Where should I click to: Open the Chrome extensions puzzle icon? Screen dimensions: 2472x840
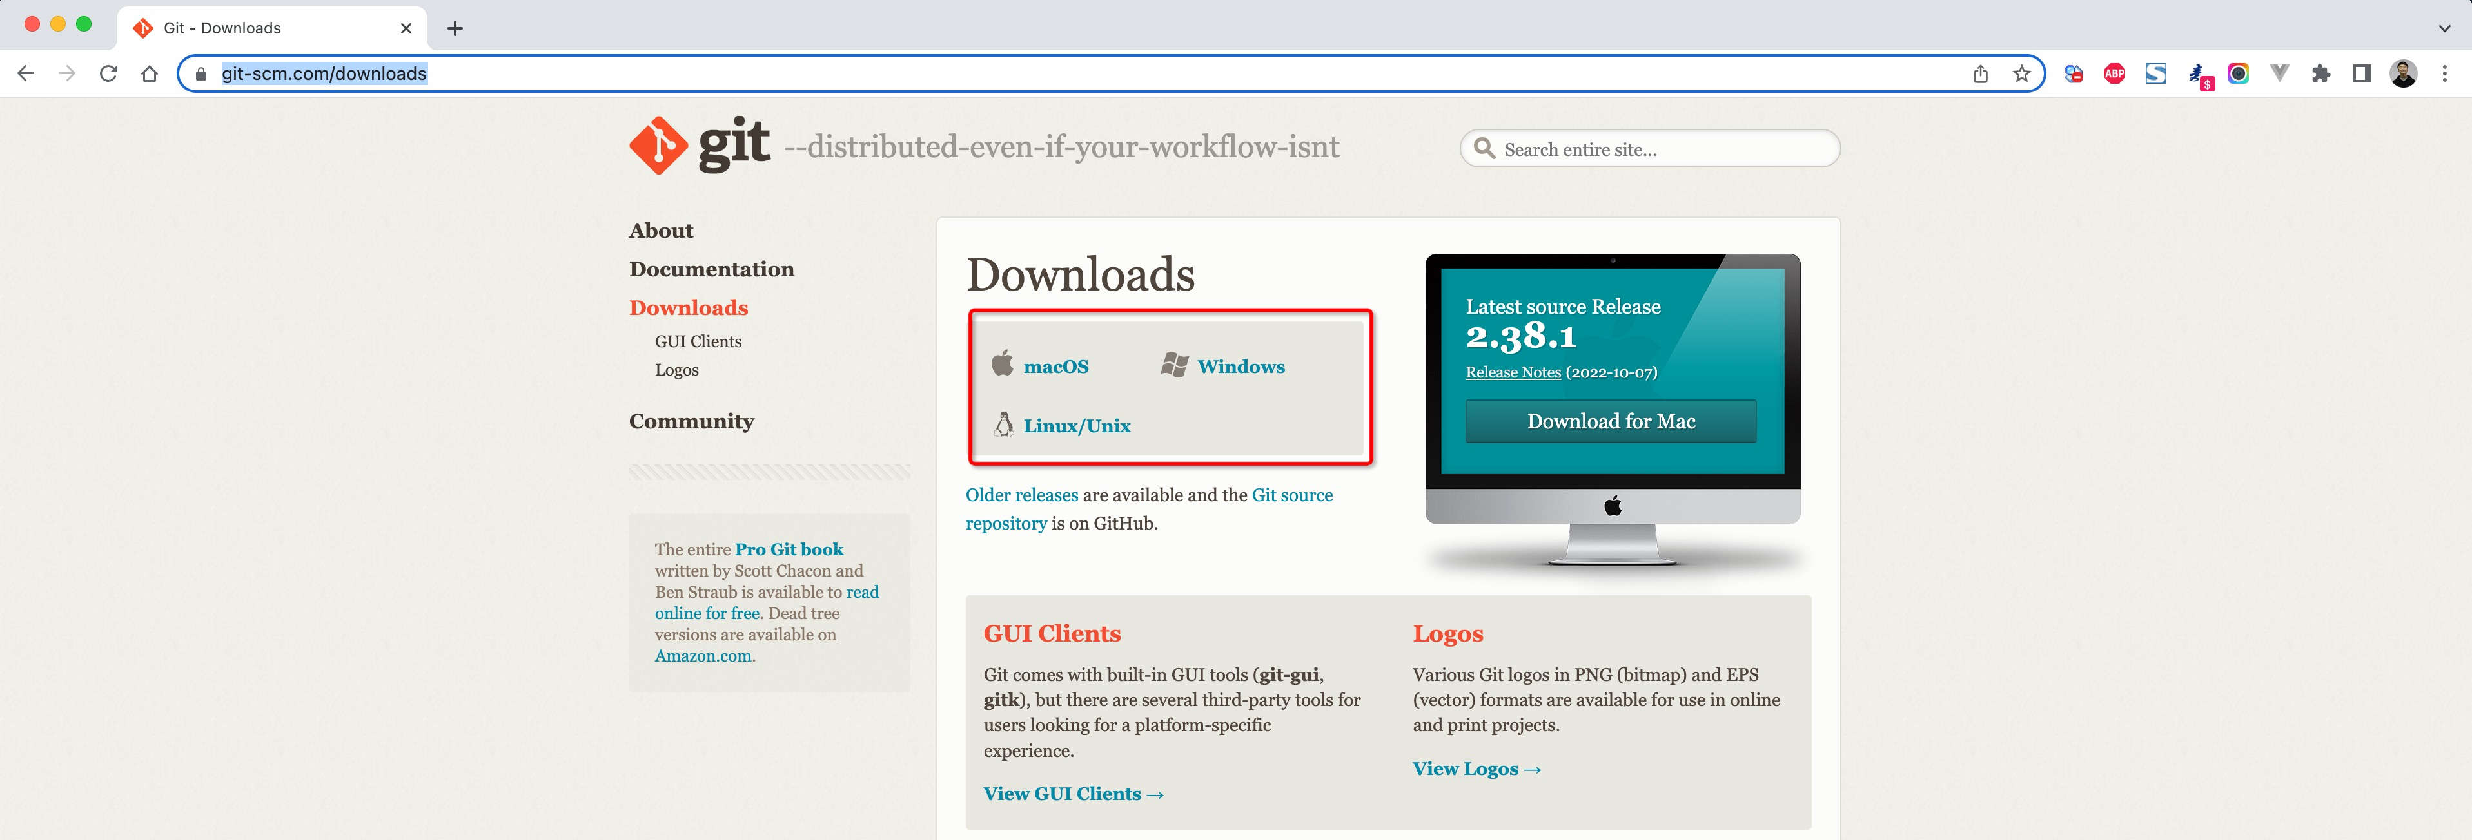click(2320, 74)
